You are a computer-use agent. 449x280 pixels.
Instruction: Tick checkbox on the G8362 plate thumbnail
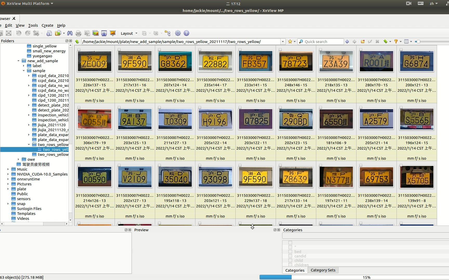coord(160,50)
